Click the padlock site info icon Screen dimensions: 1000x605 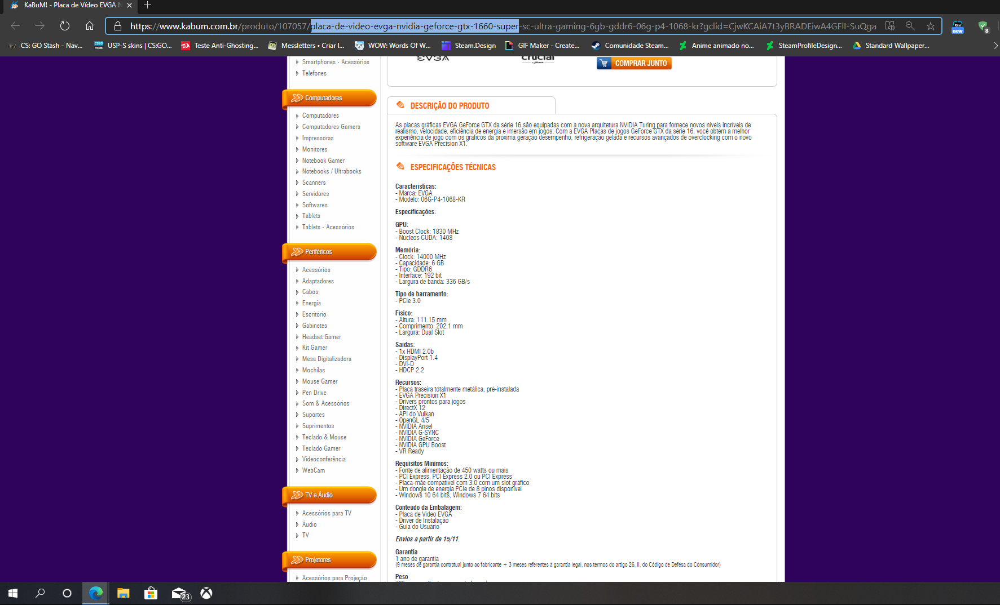117,26
